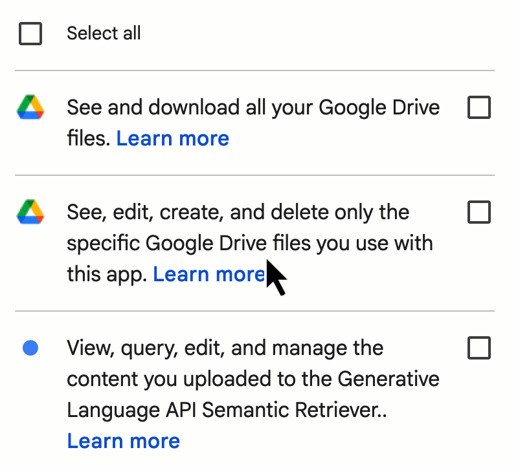Open 'Learn more' link after 'files.'
The height and width of the screenshot is (472, 518).
point(173,138)
